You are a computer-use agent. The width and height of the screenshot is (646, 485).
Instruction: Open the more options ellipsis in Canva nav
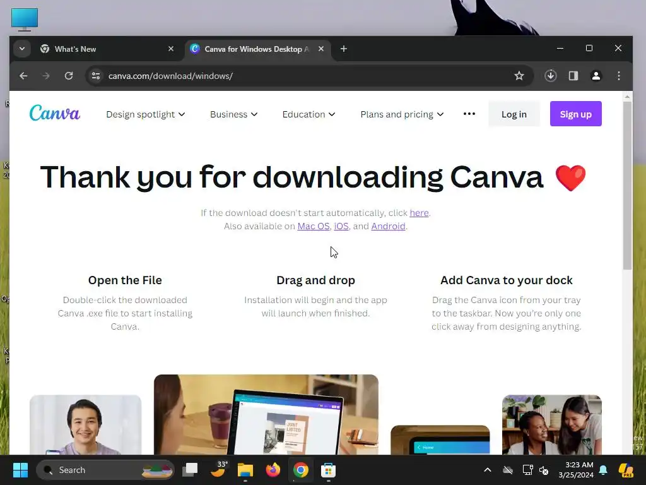(x=469, y=114)
